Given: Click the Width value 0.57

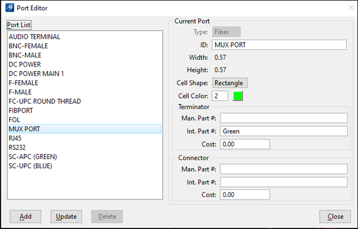Looking at the screenshot, I should 220,57.
